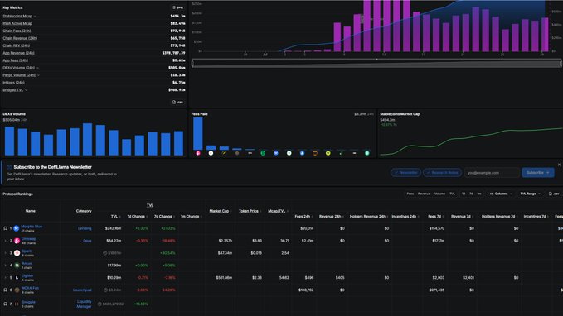The height and width of the screenshot is (316, 563).
Task: Click the MOKA Fun logo icon
Action: 17,290
